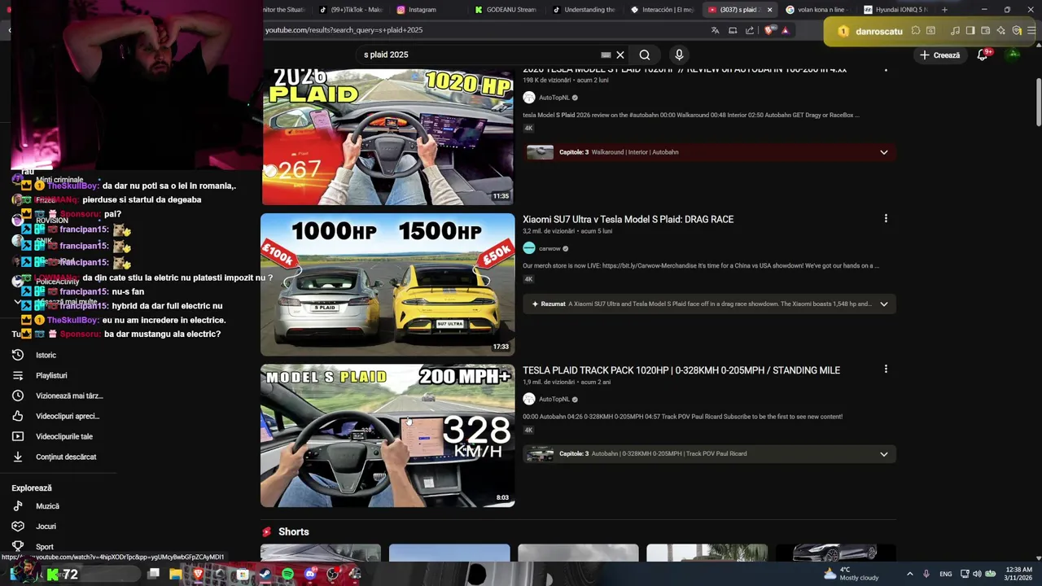Viewport: 1042px width, 586px height.
Task: Open more options for TESLA PLAID TRACK PACK video
Action: (886, 369)
